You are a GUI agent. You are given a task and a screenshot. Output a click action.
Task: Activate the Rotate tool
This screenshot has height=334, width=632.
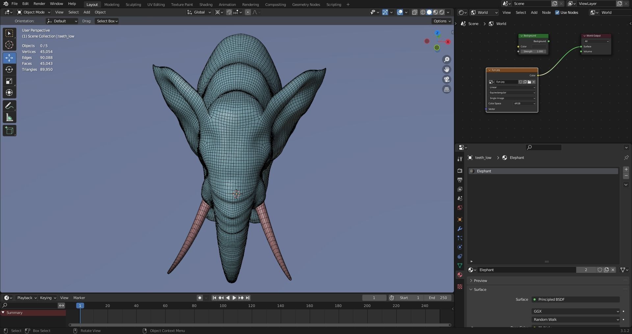click(9, 69)
